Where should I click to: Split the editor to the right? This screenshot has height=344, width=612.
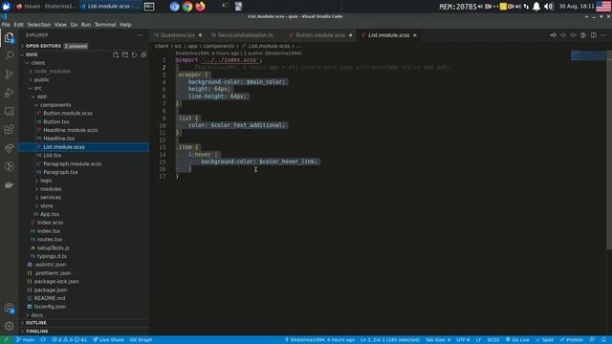click(x=593, y=35)
